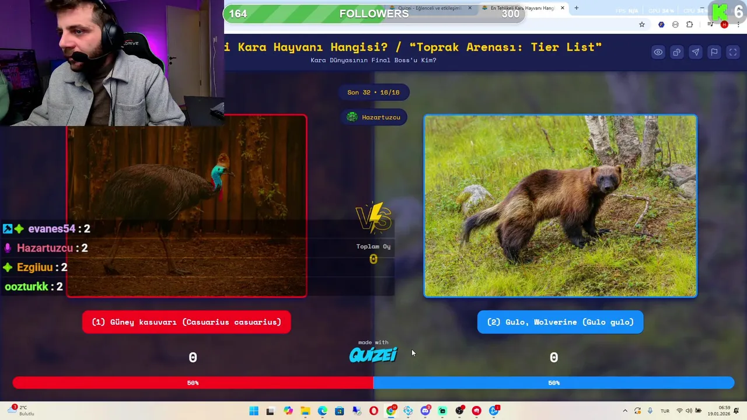Close the 'Quizei - Eğlenceli' tab

click(x=470, y=8)
